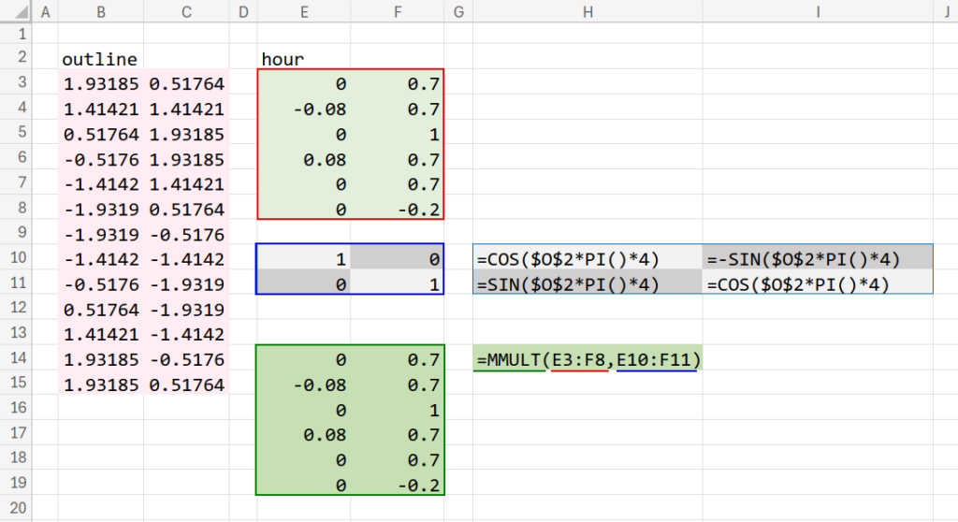Select cell F8 with -0.2 in red box
This screenshot has height=522, width=958.
click(397, 210)
